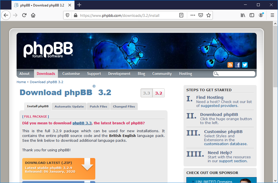
Task: Click the phpBB forum software logo
Action: click(x=48, y=49)
